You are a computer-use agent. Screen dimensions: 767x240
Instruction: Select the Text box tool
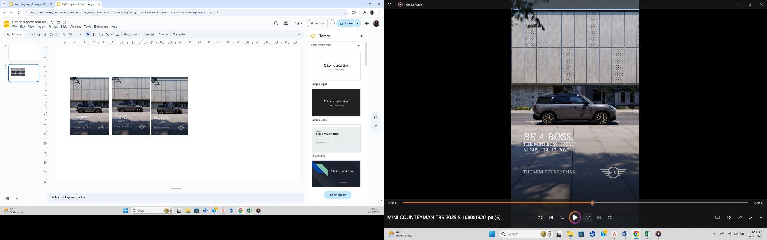(x=94, y=34)
